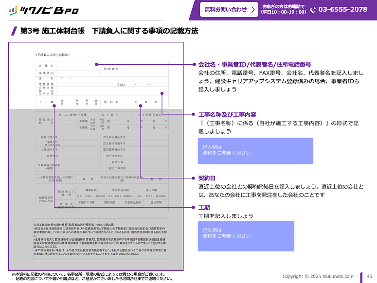This screenshot has width=377, height=283.
Task: Click the slide title 第3号 施工体制台帳
Action: click(x=109, y=31)
